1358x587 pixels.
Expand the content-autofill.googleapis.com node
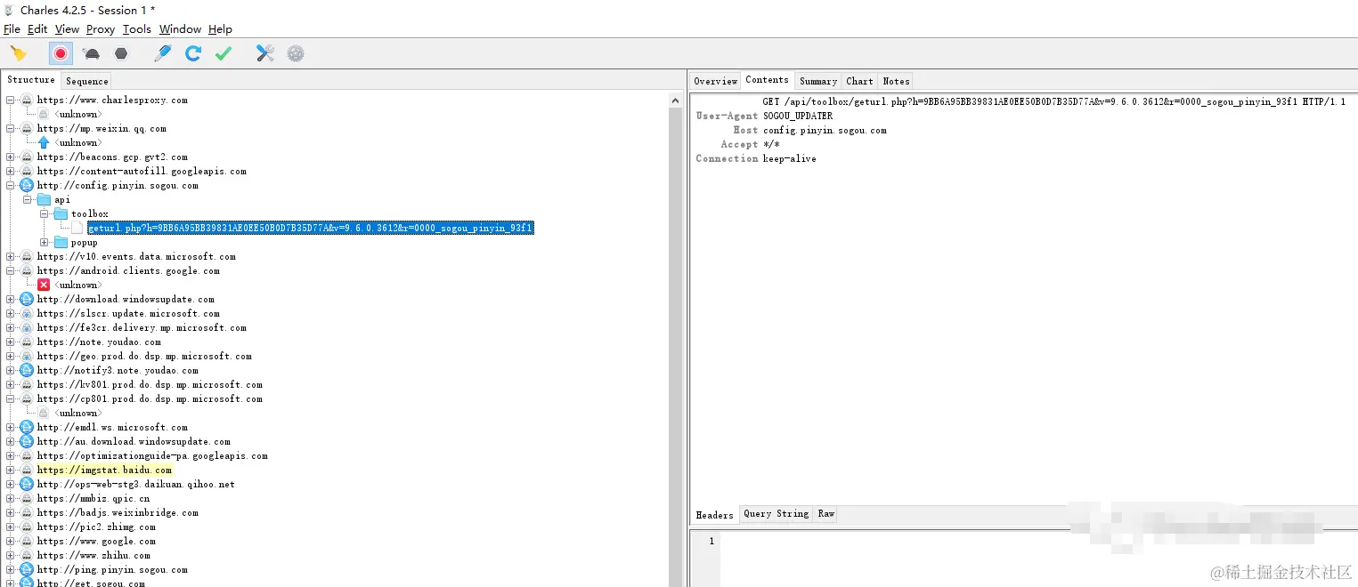click(11, 172)
